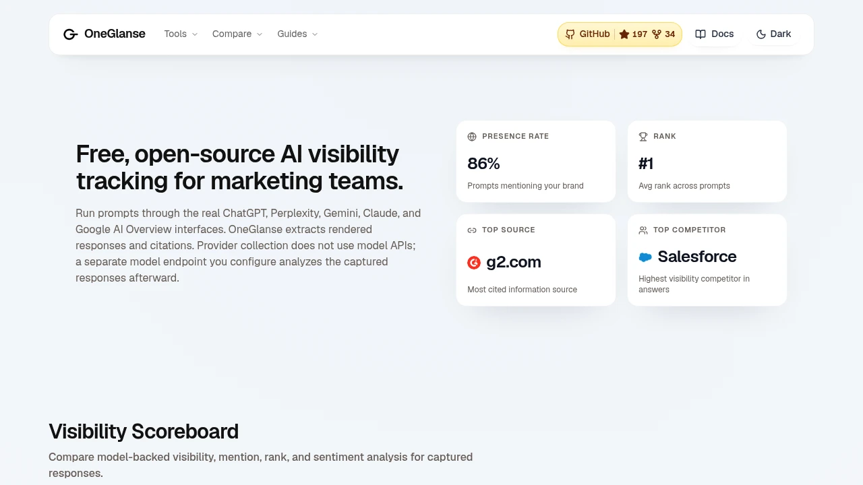Click the 34 forks count
The width and height of the screenshot is (863, 485).
[670, 34]
